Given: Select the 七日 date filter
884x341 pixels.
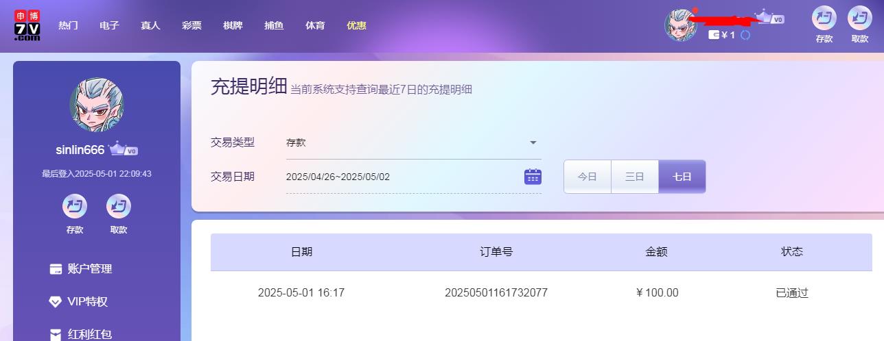Looking at the screenshot, I should coord(682,177).
